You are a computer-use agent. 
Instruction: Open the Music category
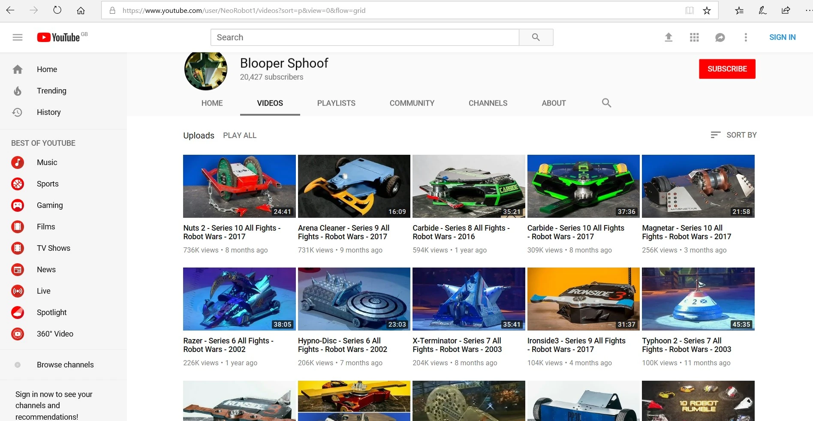point(63,162)
